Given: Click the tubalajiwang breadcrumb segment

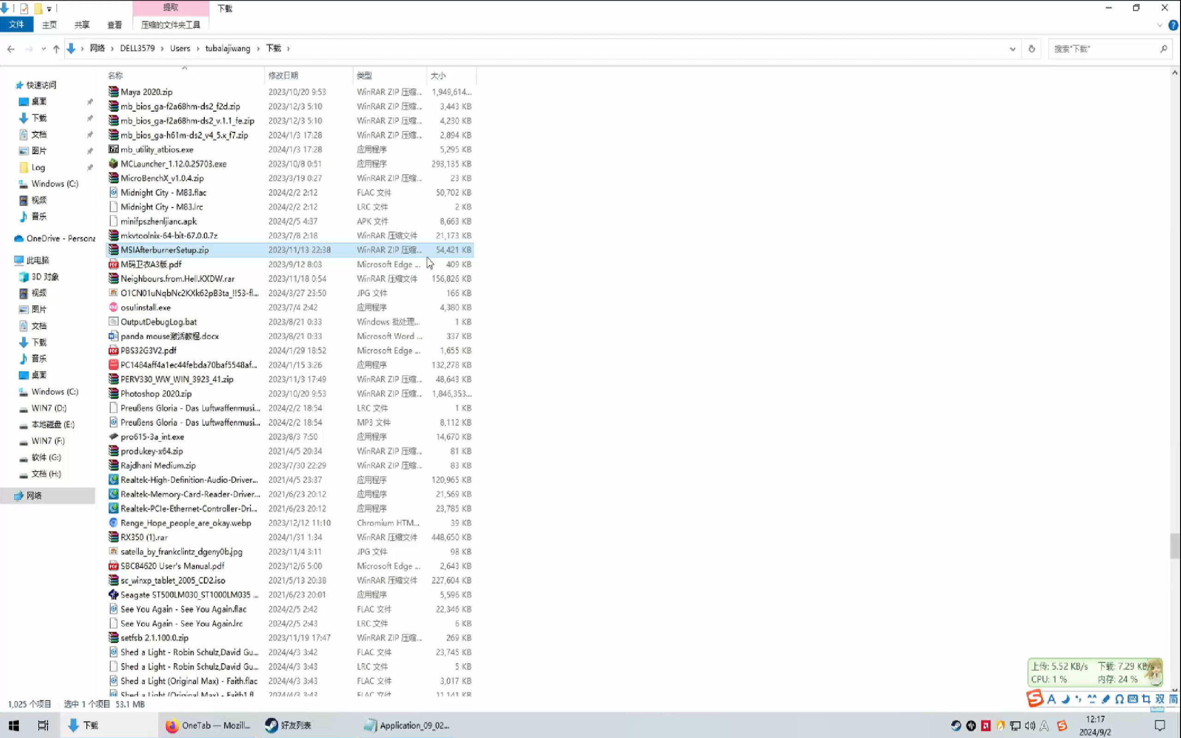Looking at the screenshot, I should [227, 48].
